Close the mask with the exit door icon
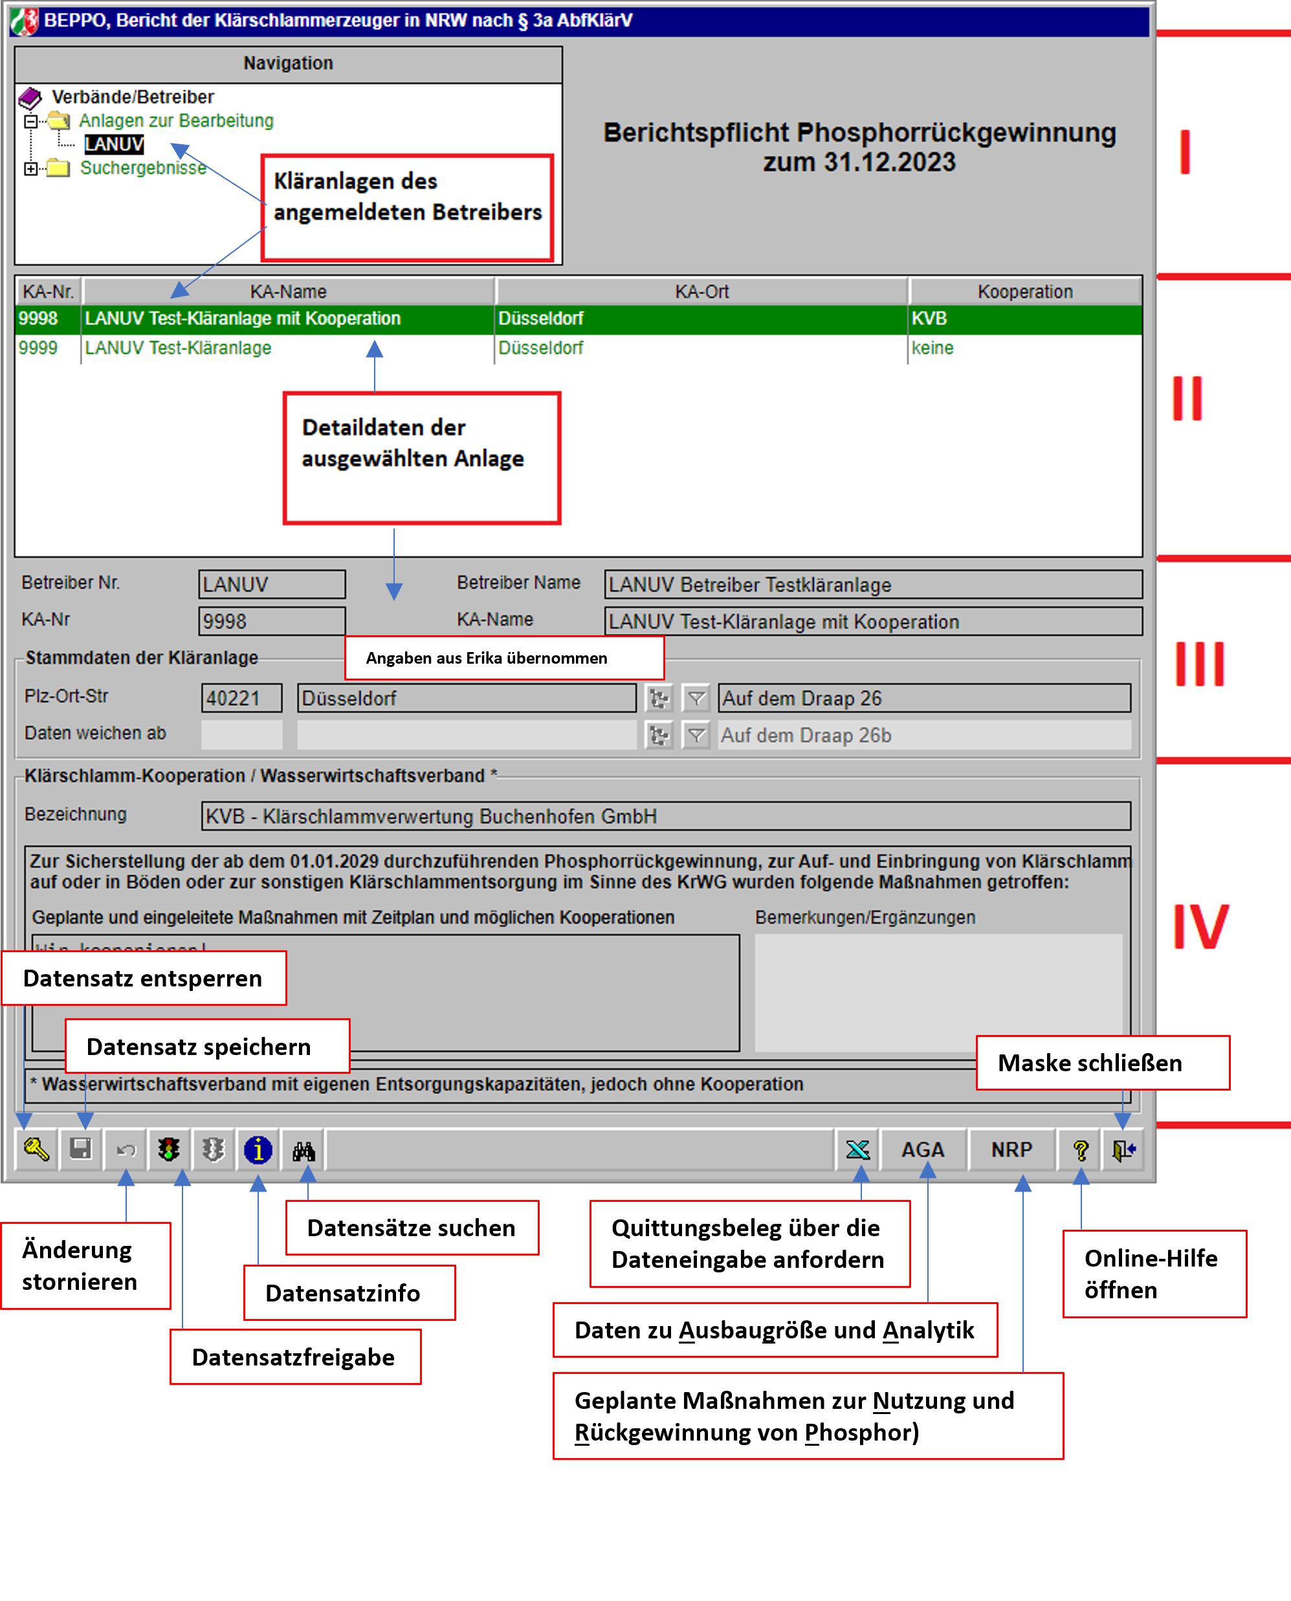 click(x=1123, y=1150)
